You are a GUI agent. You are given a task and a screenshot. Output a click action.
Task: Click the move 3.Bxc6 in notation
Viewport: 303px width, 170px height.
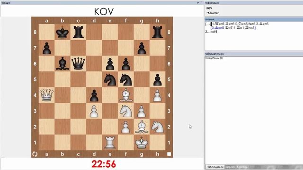(x=262, y=24)
